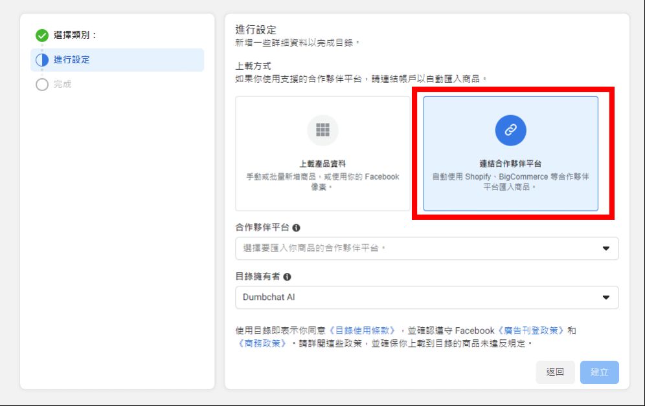Open the 《目錄使用條款》 link

pos(363,330)
